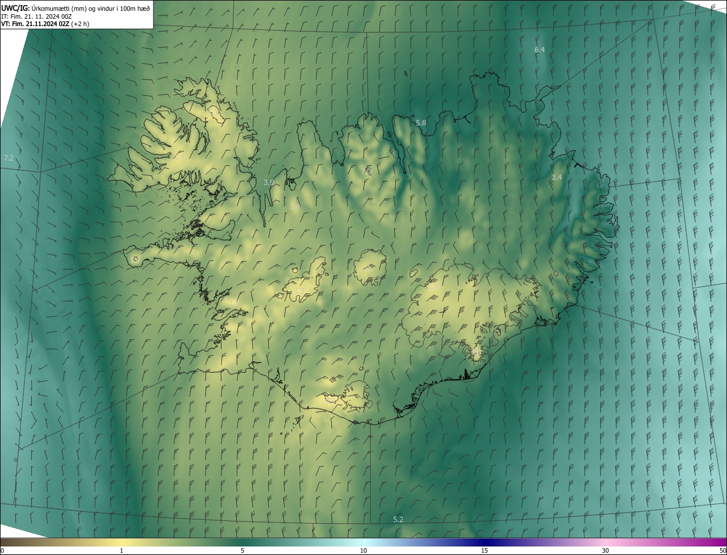Click the 3.9 value label on the map

[x=269, y=182]
